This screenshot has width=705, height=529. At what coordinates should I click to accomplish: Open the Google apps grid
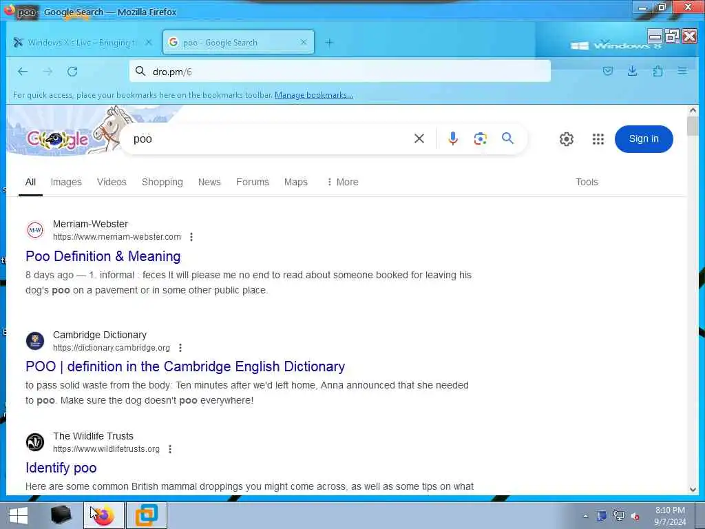coord(598,139)
